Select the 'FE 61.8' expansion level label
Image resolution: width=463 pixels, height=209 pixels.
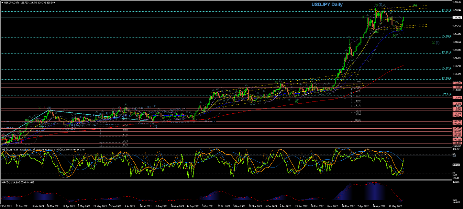[x=447, y=94]
